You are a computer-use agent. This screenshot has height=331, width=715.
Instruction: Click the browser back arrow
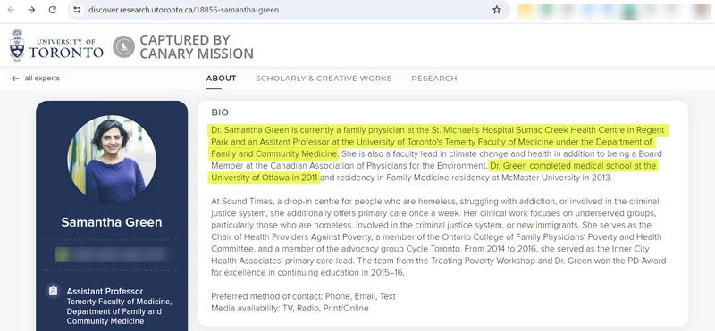coord(11,10)
